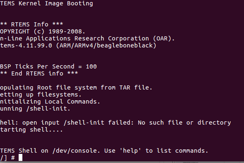Click the 'No such file or directory' error text
The image size is (244, 163).
(184, 123)
